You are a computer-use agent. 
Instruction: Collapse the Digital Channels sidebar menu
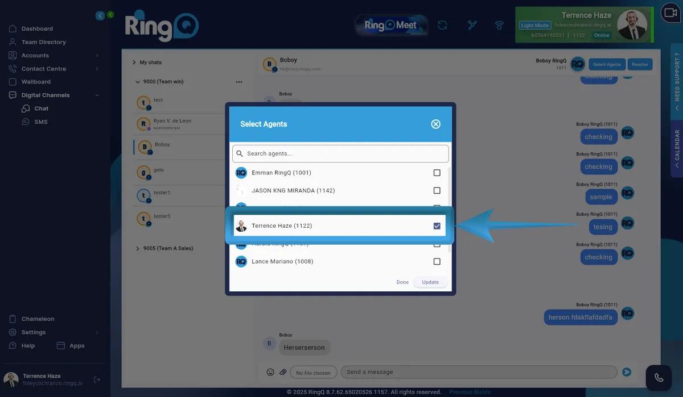pyautogui.click(x=54, y=95)
